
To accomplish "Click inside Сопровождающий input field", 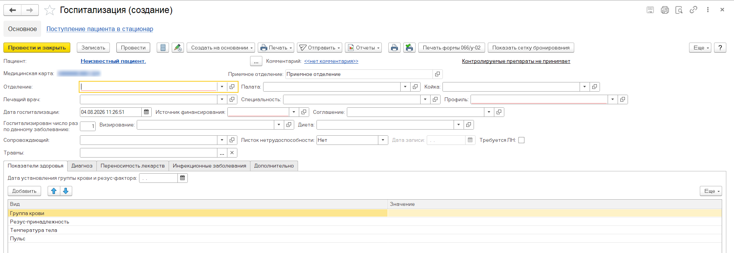I will tap(148, 140).
